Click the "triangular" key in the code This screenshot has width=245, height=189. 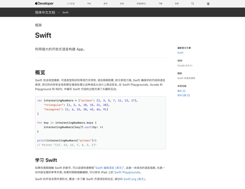point(53,105)
